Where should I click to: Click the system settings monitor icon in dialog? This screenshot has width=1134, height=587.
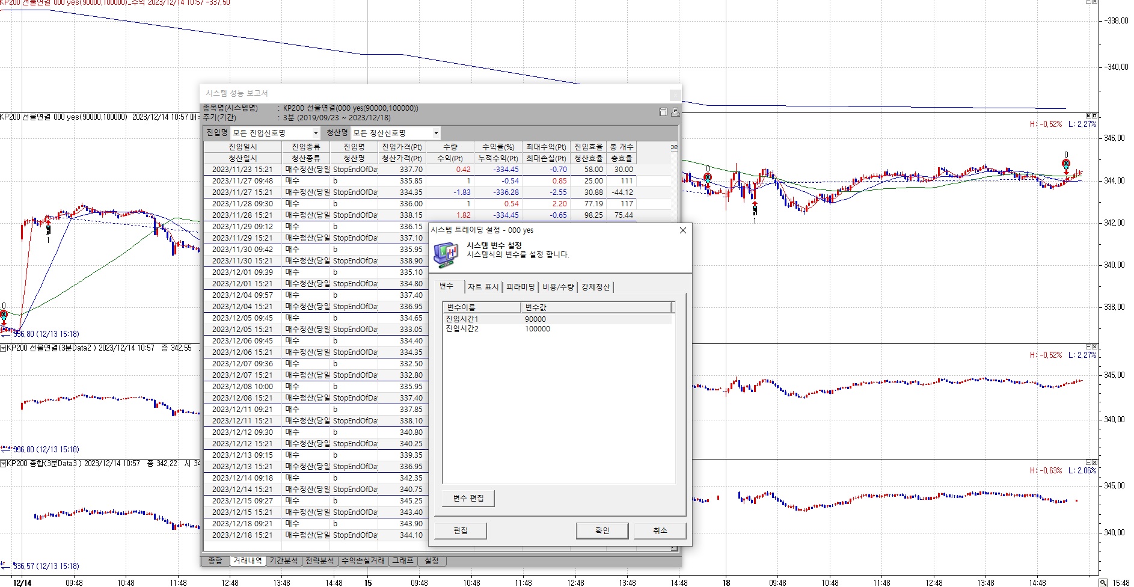446,254
